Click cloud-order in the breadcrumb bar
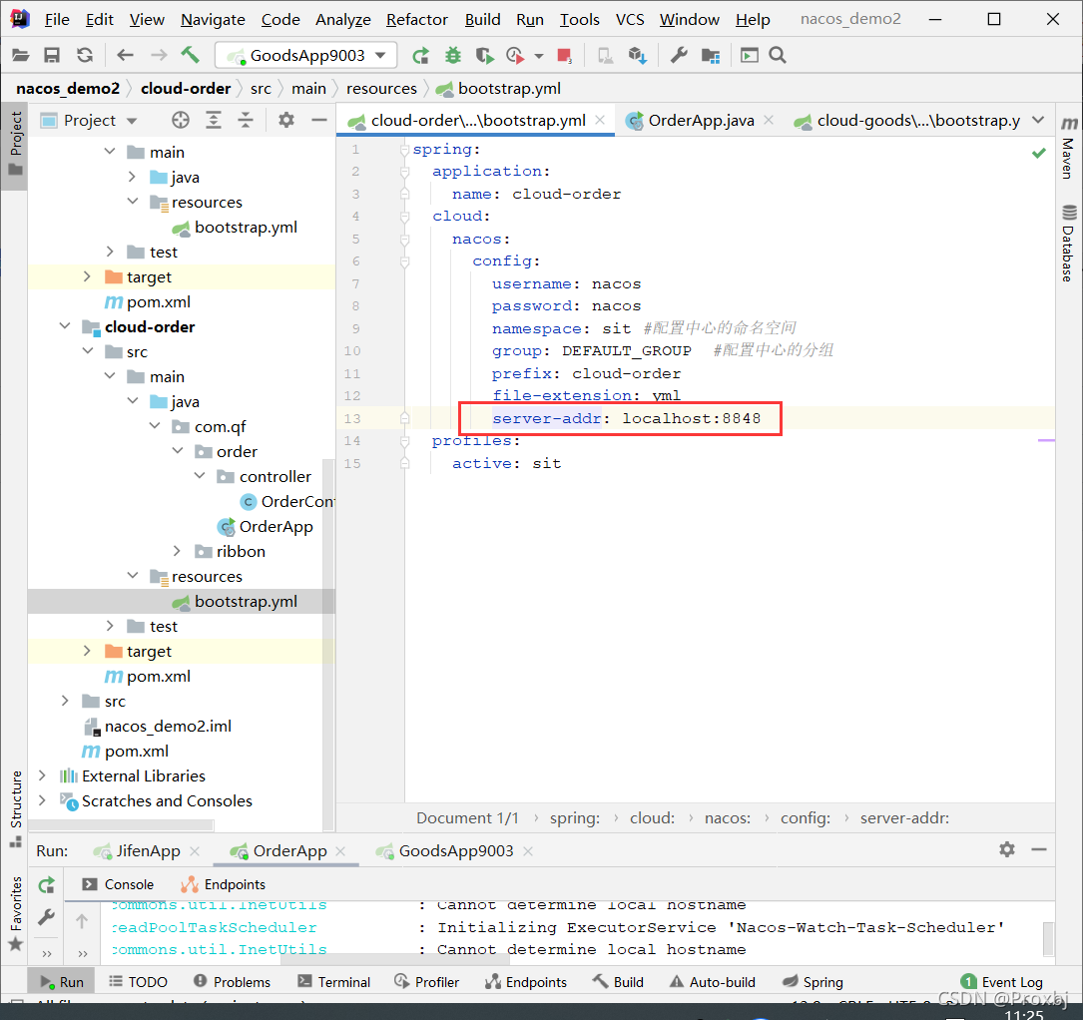1083x1020 pixels. tap(185, 89)
